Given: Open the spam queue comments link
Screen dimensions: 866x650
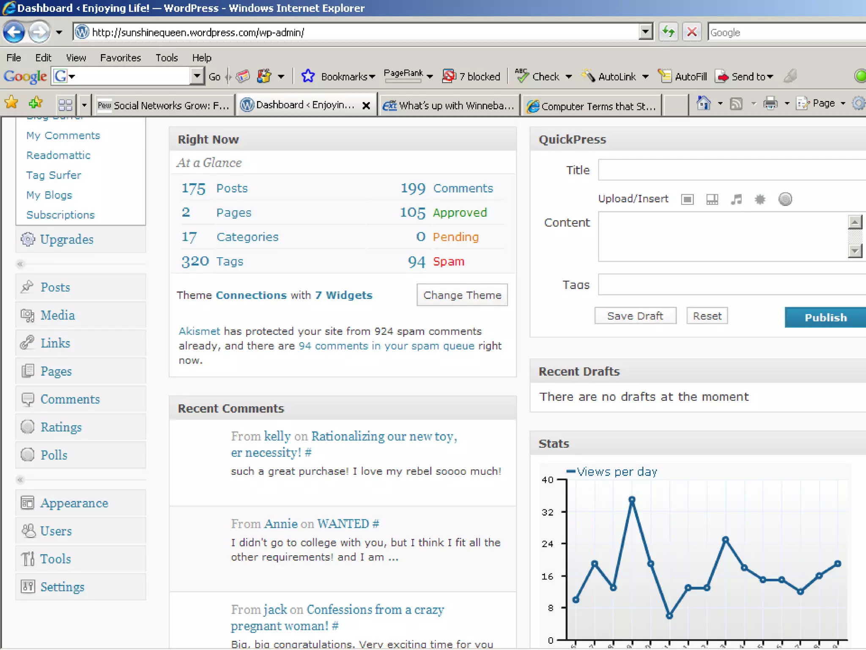Looking at the screenshot, I should 386,346.
